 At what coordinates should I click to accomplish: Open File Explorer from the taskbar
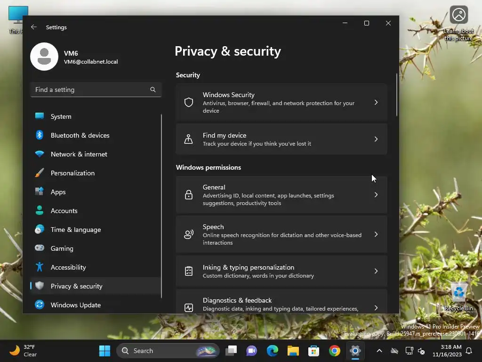[293, 351]
